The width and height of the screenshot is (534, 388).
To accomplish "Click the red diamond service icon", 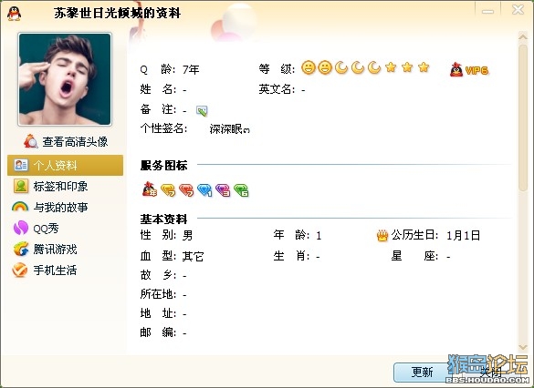I will [186, 190].
